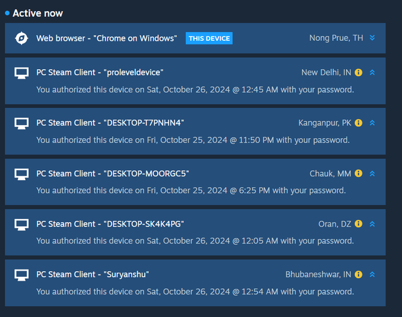Viewport: 402px width, 317px height.
Task: Click monitor icon beside DESKTOP-SK4K4PG
Action: (x=21, y=224)
